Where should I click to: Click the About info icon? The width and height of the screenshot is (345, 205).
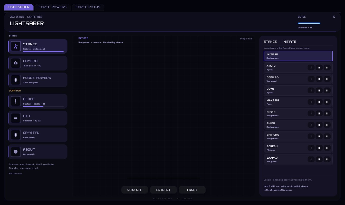16,152
